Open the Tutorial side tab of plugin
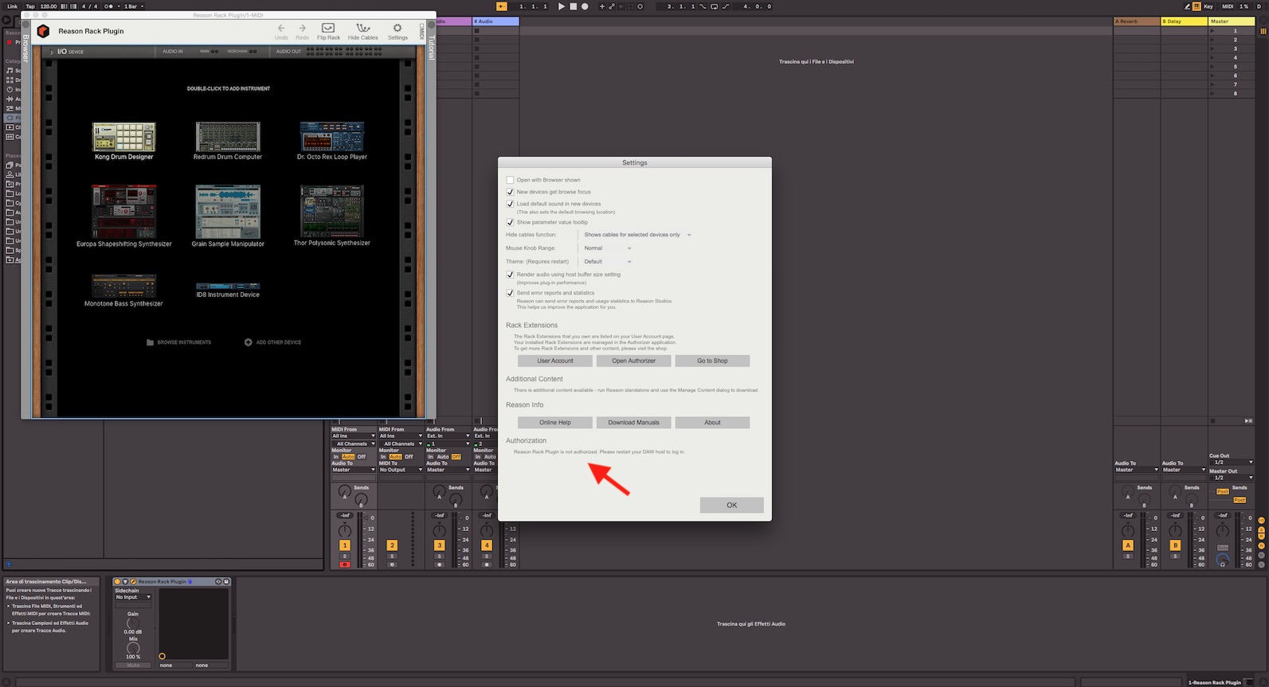 pyautogui.click(x=432, y=48)
